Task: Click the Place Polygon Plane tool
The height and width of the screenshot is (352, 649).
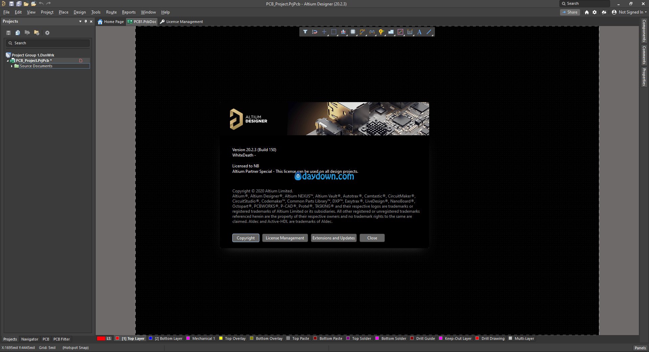Action: click(x=391, y=32)
